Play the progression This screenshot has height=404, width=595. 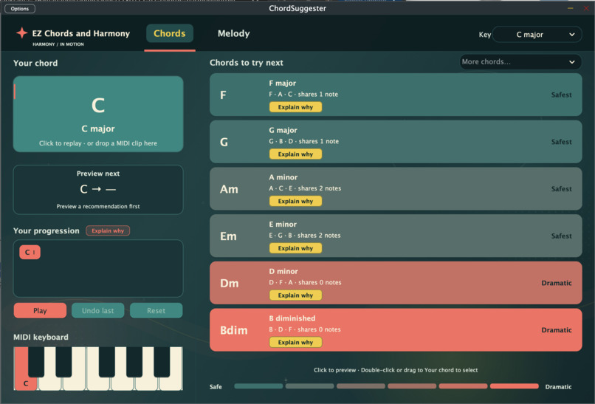click(40, 311)
